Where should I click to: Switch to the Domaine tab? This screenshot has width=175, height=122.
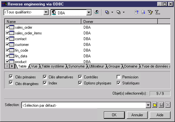click(131, 66)
